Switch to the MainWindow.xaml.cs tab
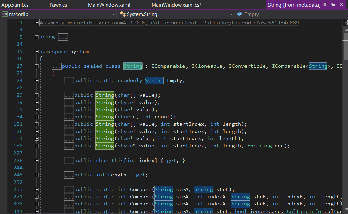This screenshot has height=214, width=348. tap(176, 5)
